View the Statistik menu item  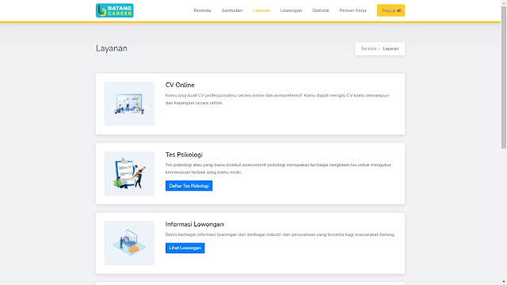(x=320, y=10)
